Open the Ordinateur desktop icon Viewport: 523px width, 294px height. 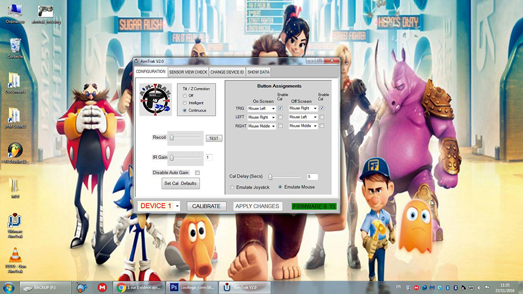(x=15, y=14)
